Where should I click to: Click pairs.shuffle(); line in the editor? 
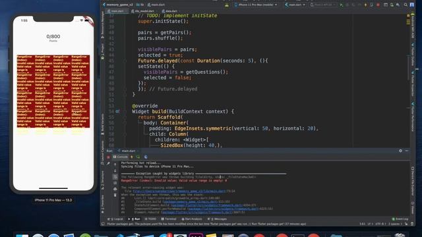click(x=160, y=38)
